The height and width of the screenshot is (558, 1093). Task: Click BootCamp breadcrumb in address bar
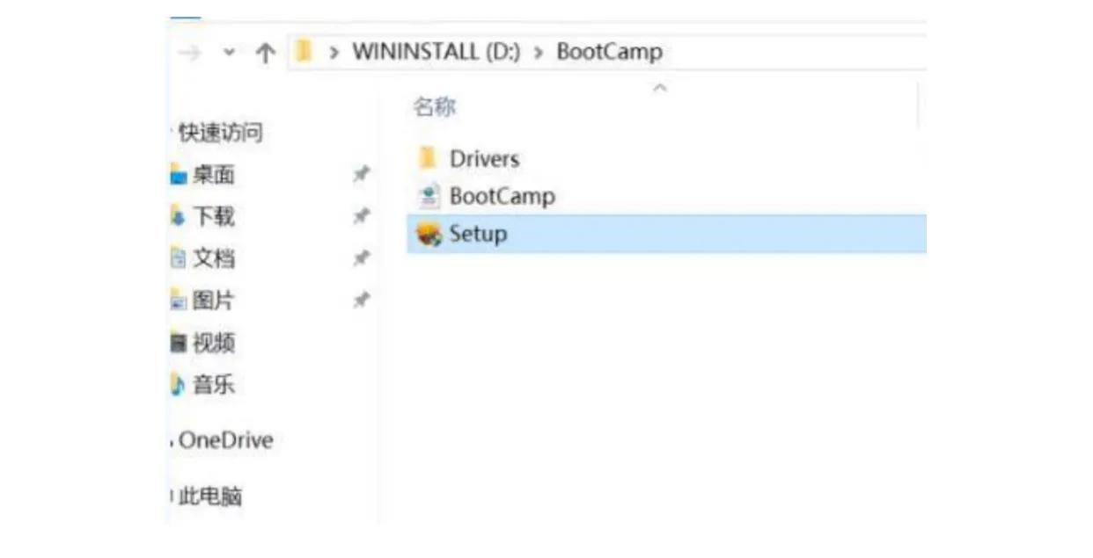609,52
